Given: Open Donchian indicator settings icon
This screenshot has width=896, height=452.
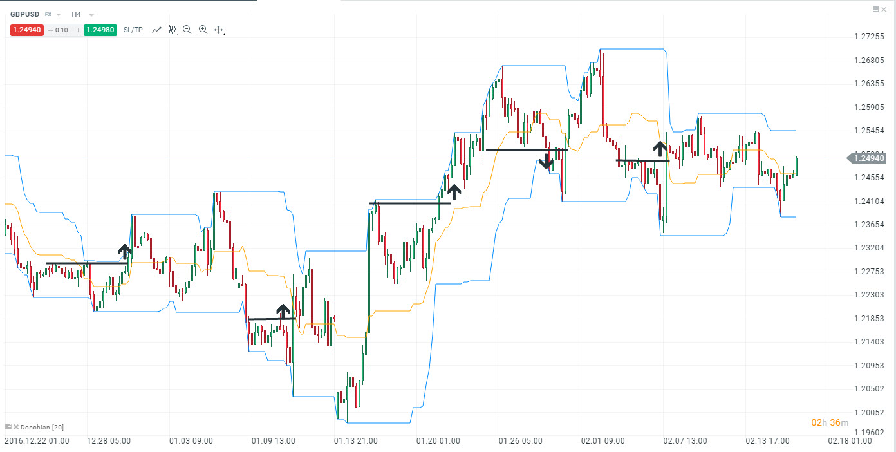Looking at the screenshot, I should click(x=8, y=427).
